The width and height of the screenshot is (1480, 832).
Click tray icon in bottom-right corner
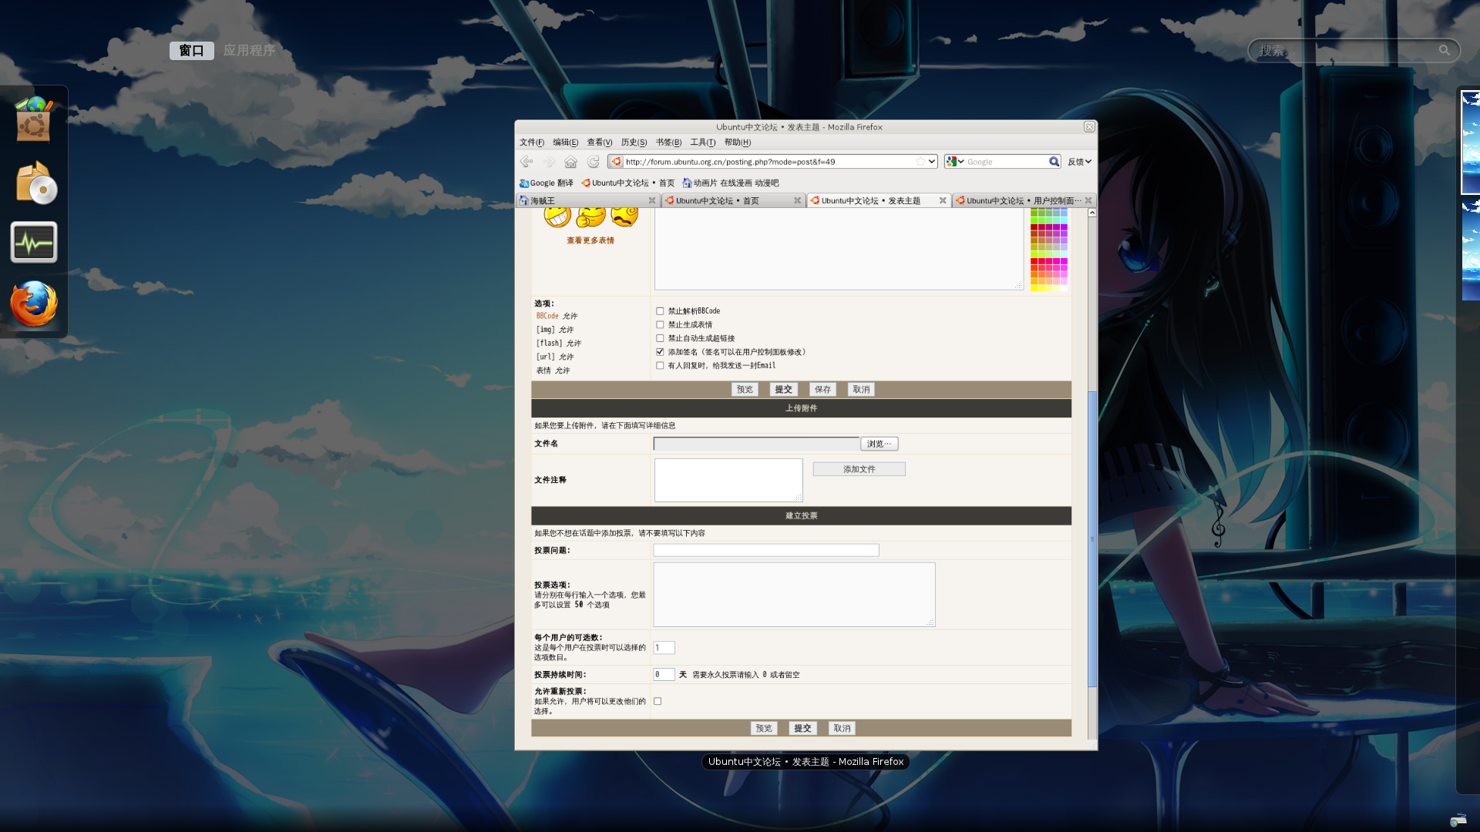click(1458, 820)
